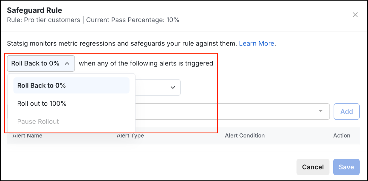
Task: Click the Action column header
Action: [x=342, y=135]
